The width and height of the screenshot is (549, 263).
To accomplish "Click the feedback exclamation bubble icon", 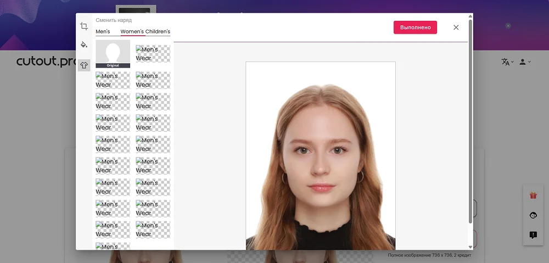I will (533, 235).
